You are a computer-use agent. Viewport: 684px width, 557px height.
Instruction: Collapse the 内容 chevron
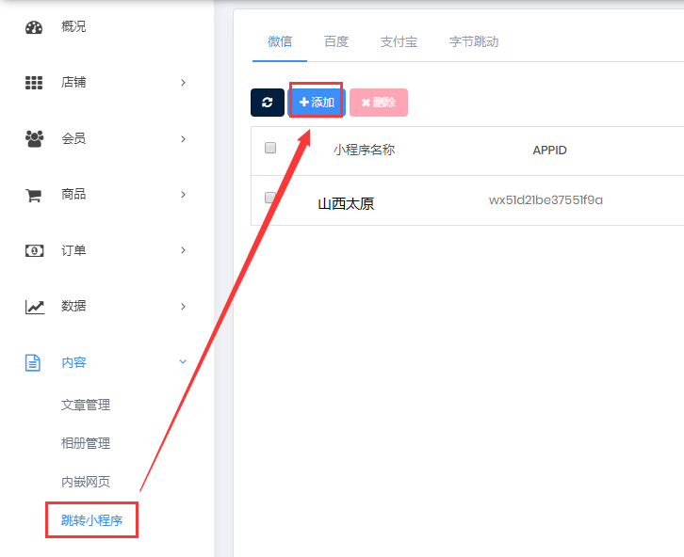183,361
